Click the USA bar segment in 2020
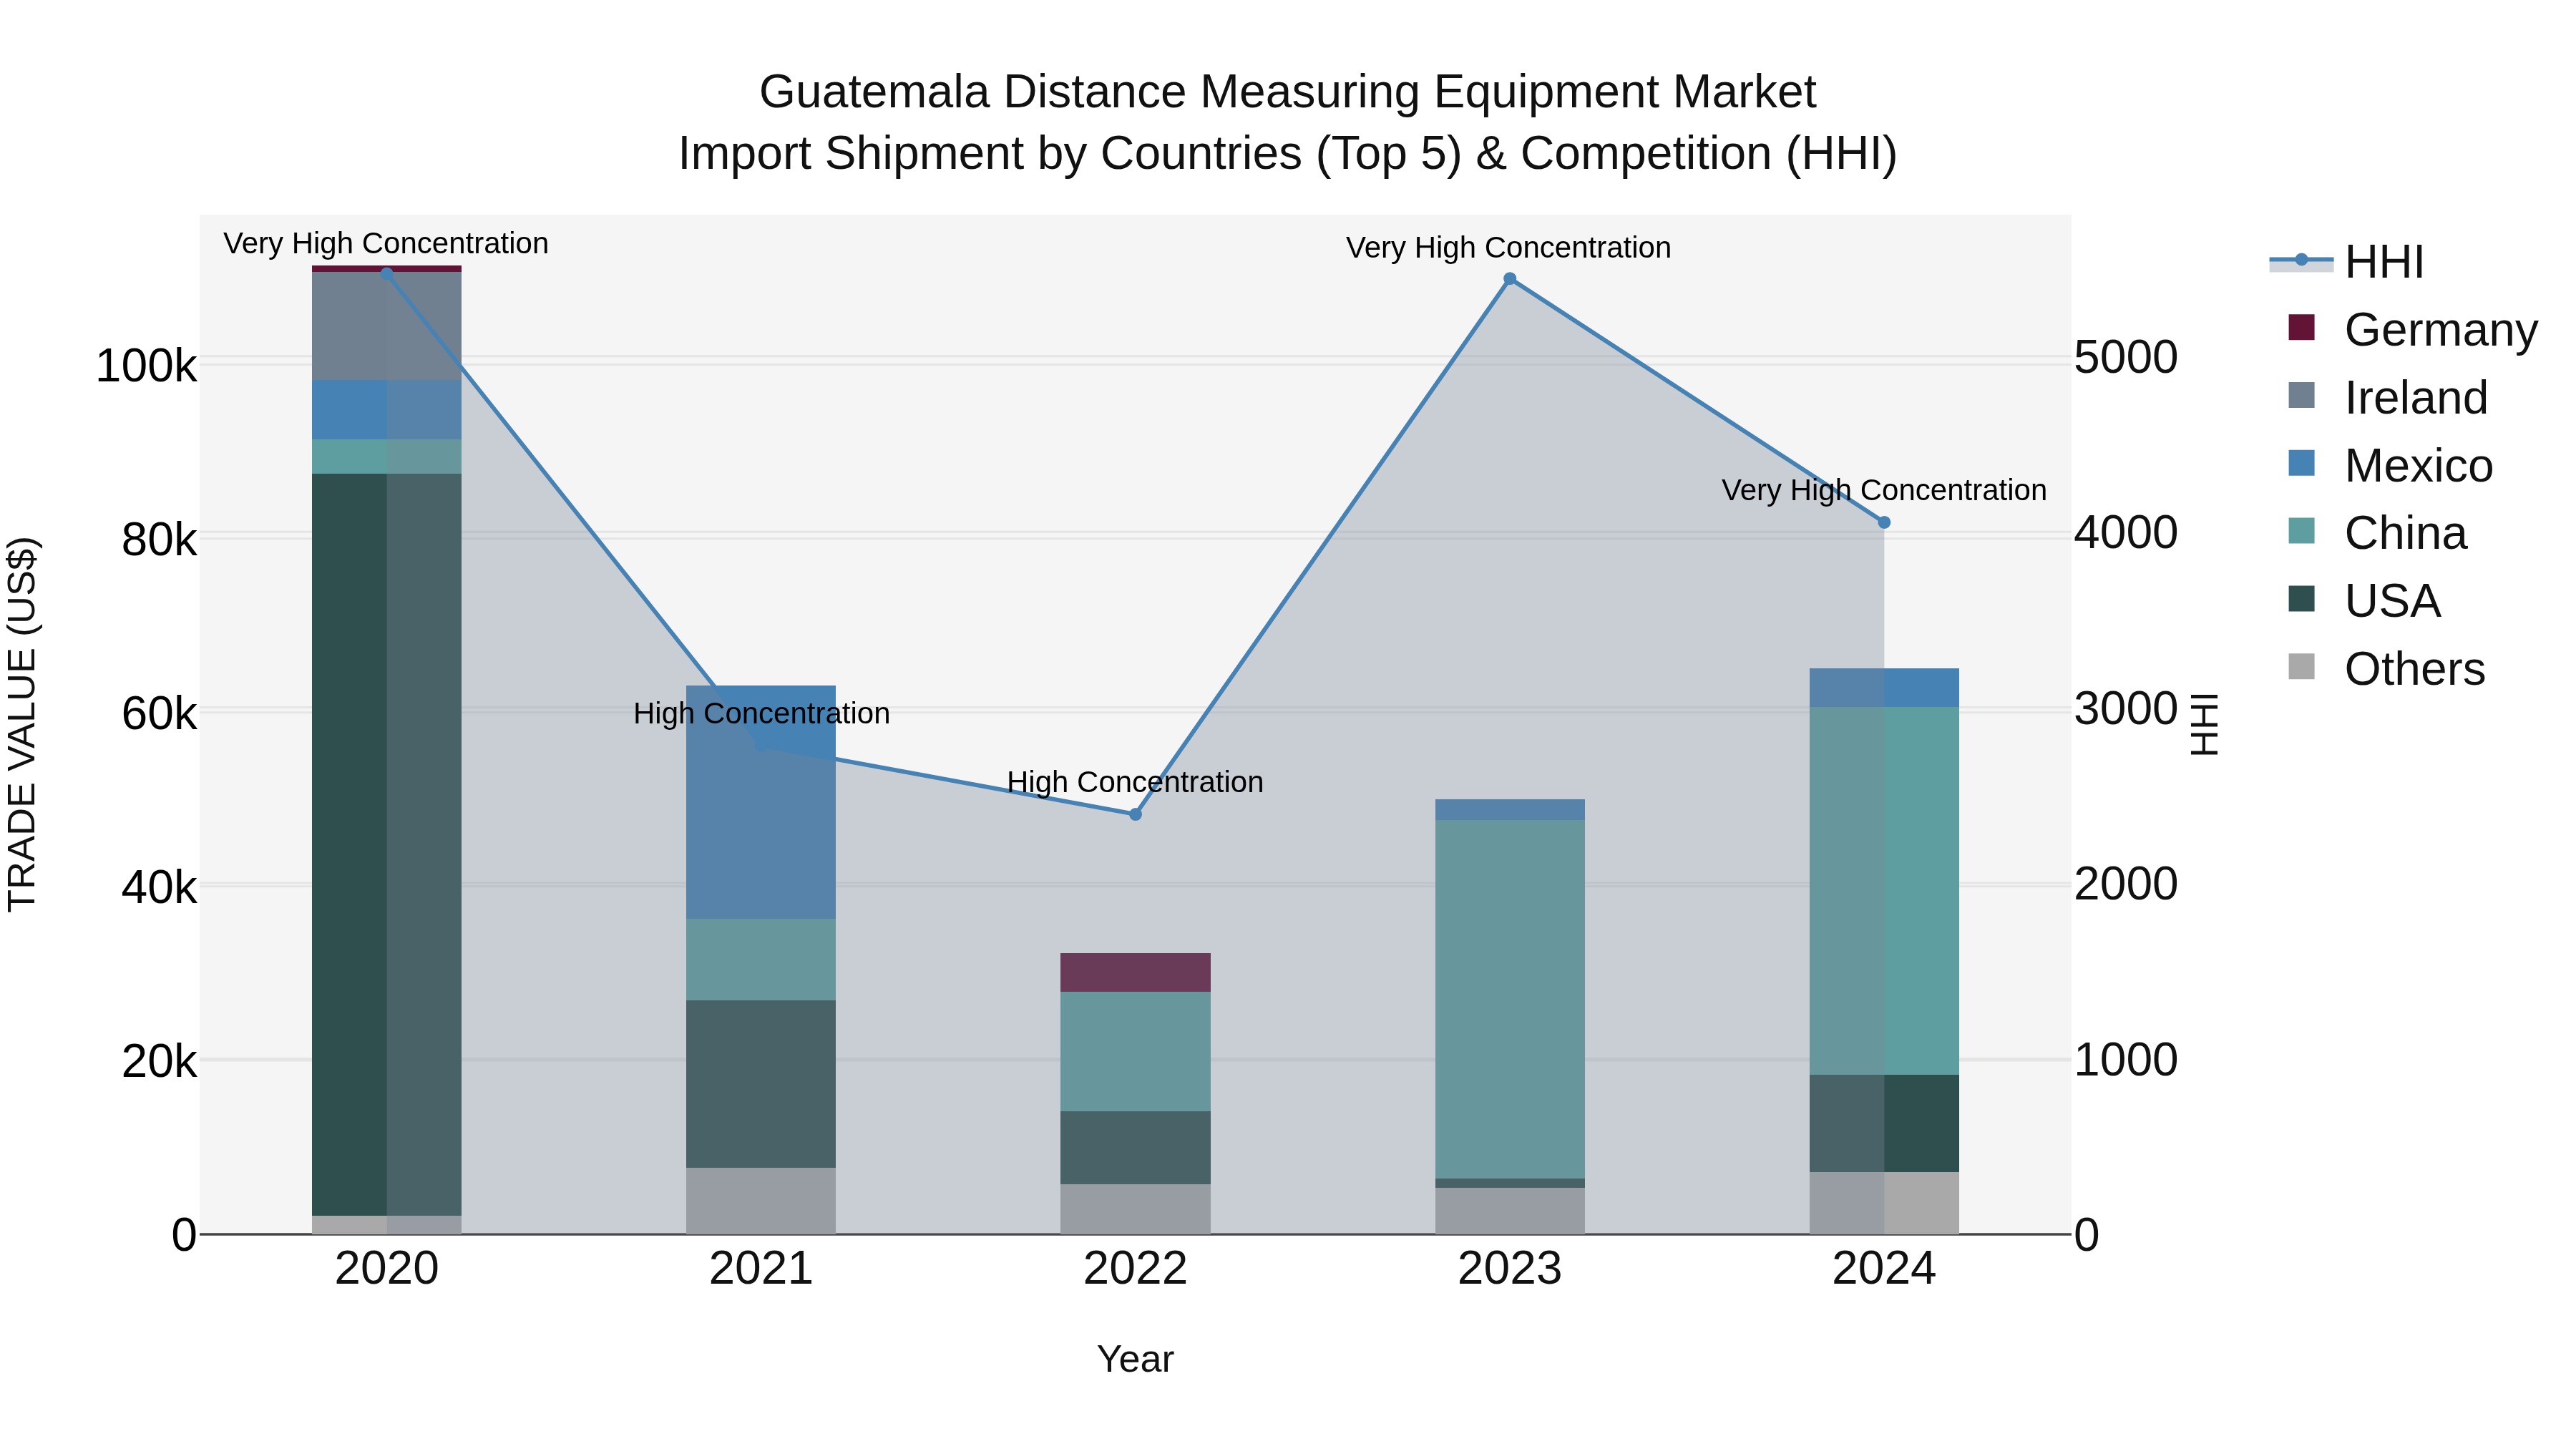The width and height of the screenshot is (2576, 1449). (387, 844)
